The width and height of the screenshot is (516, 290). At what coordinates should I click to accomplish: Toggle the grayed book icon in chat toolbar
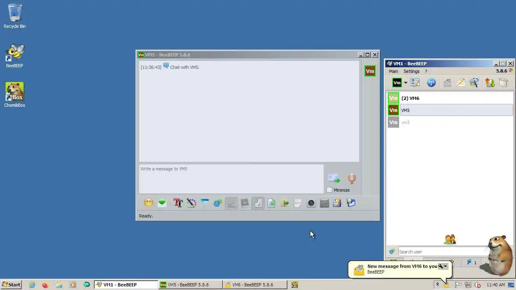(245, 203)
